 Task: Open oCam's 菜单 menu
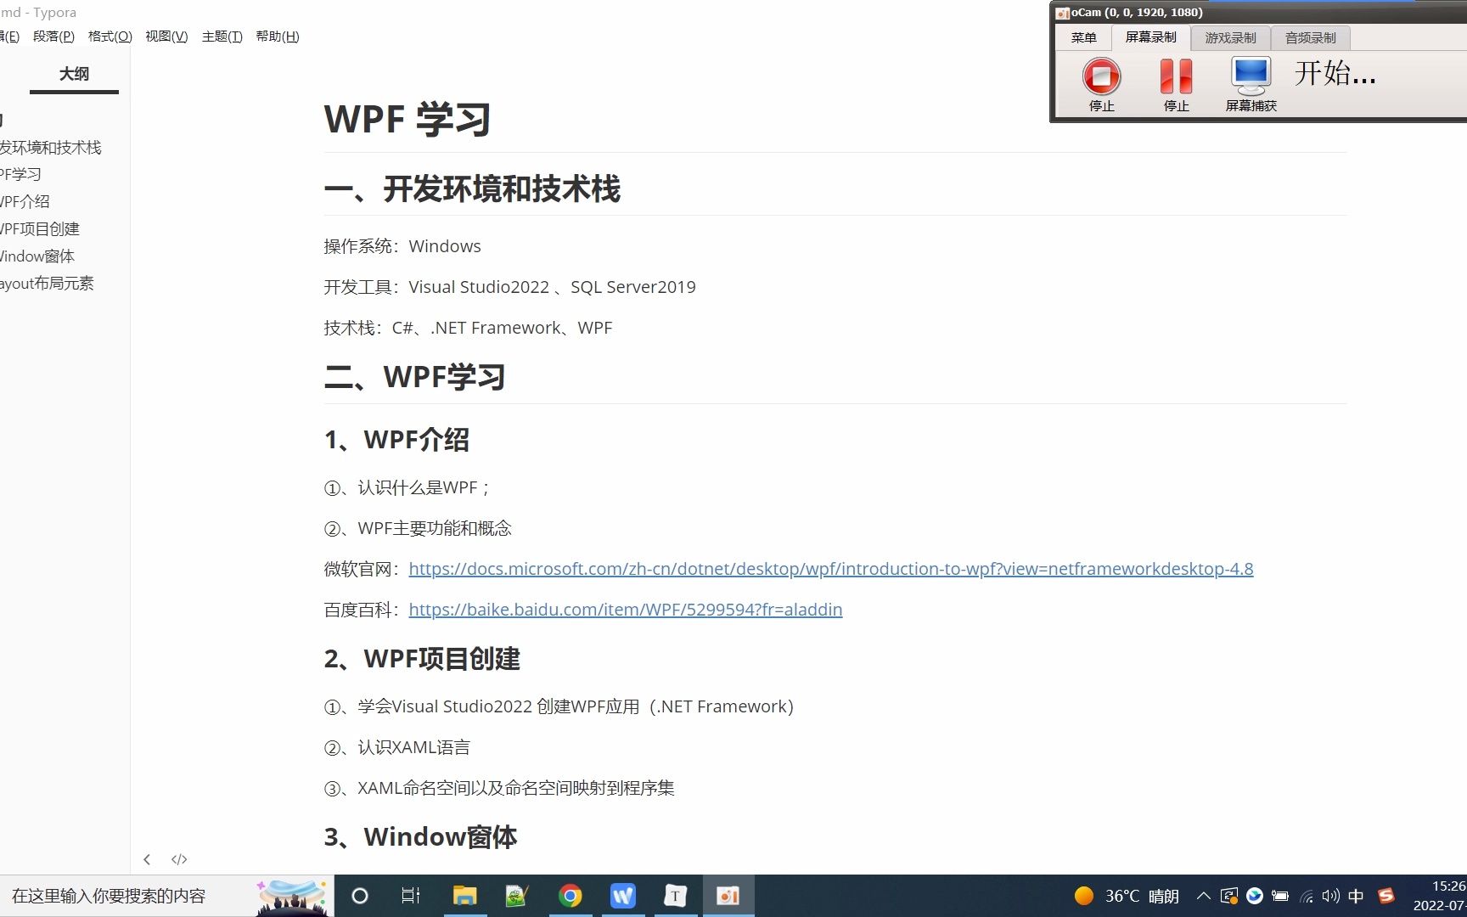pyautogui.click(x=1083, y=37)
